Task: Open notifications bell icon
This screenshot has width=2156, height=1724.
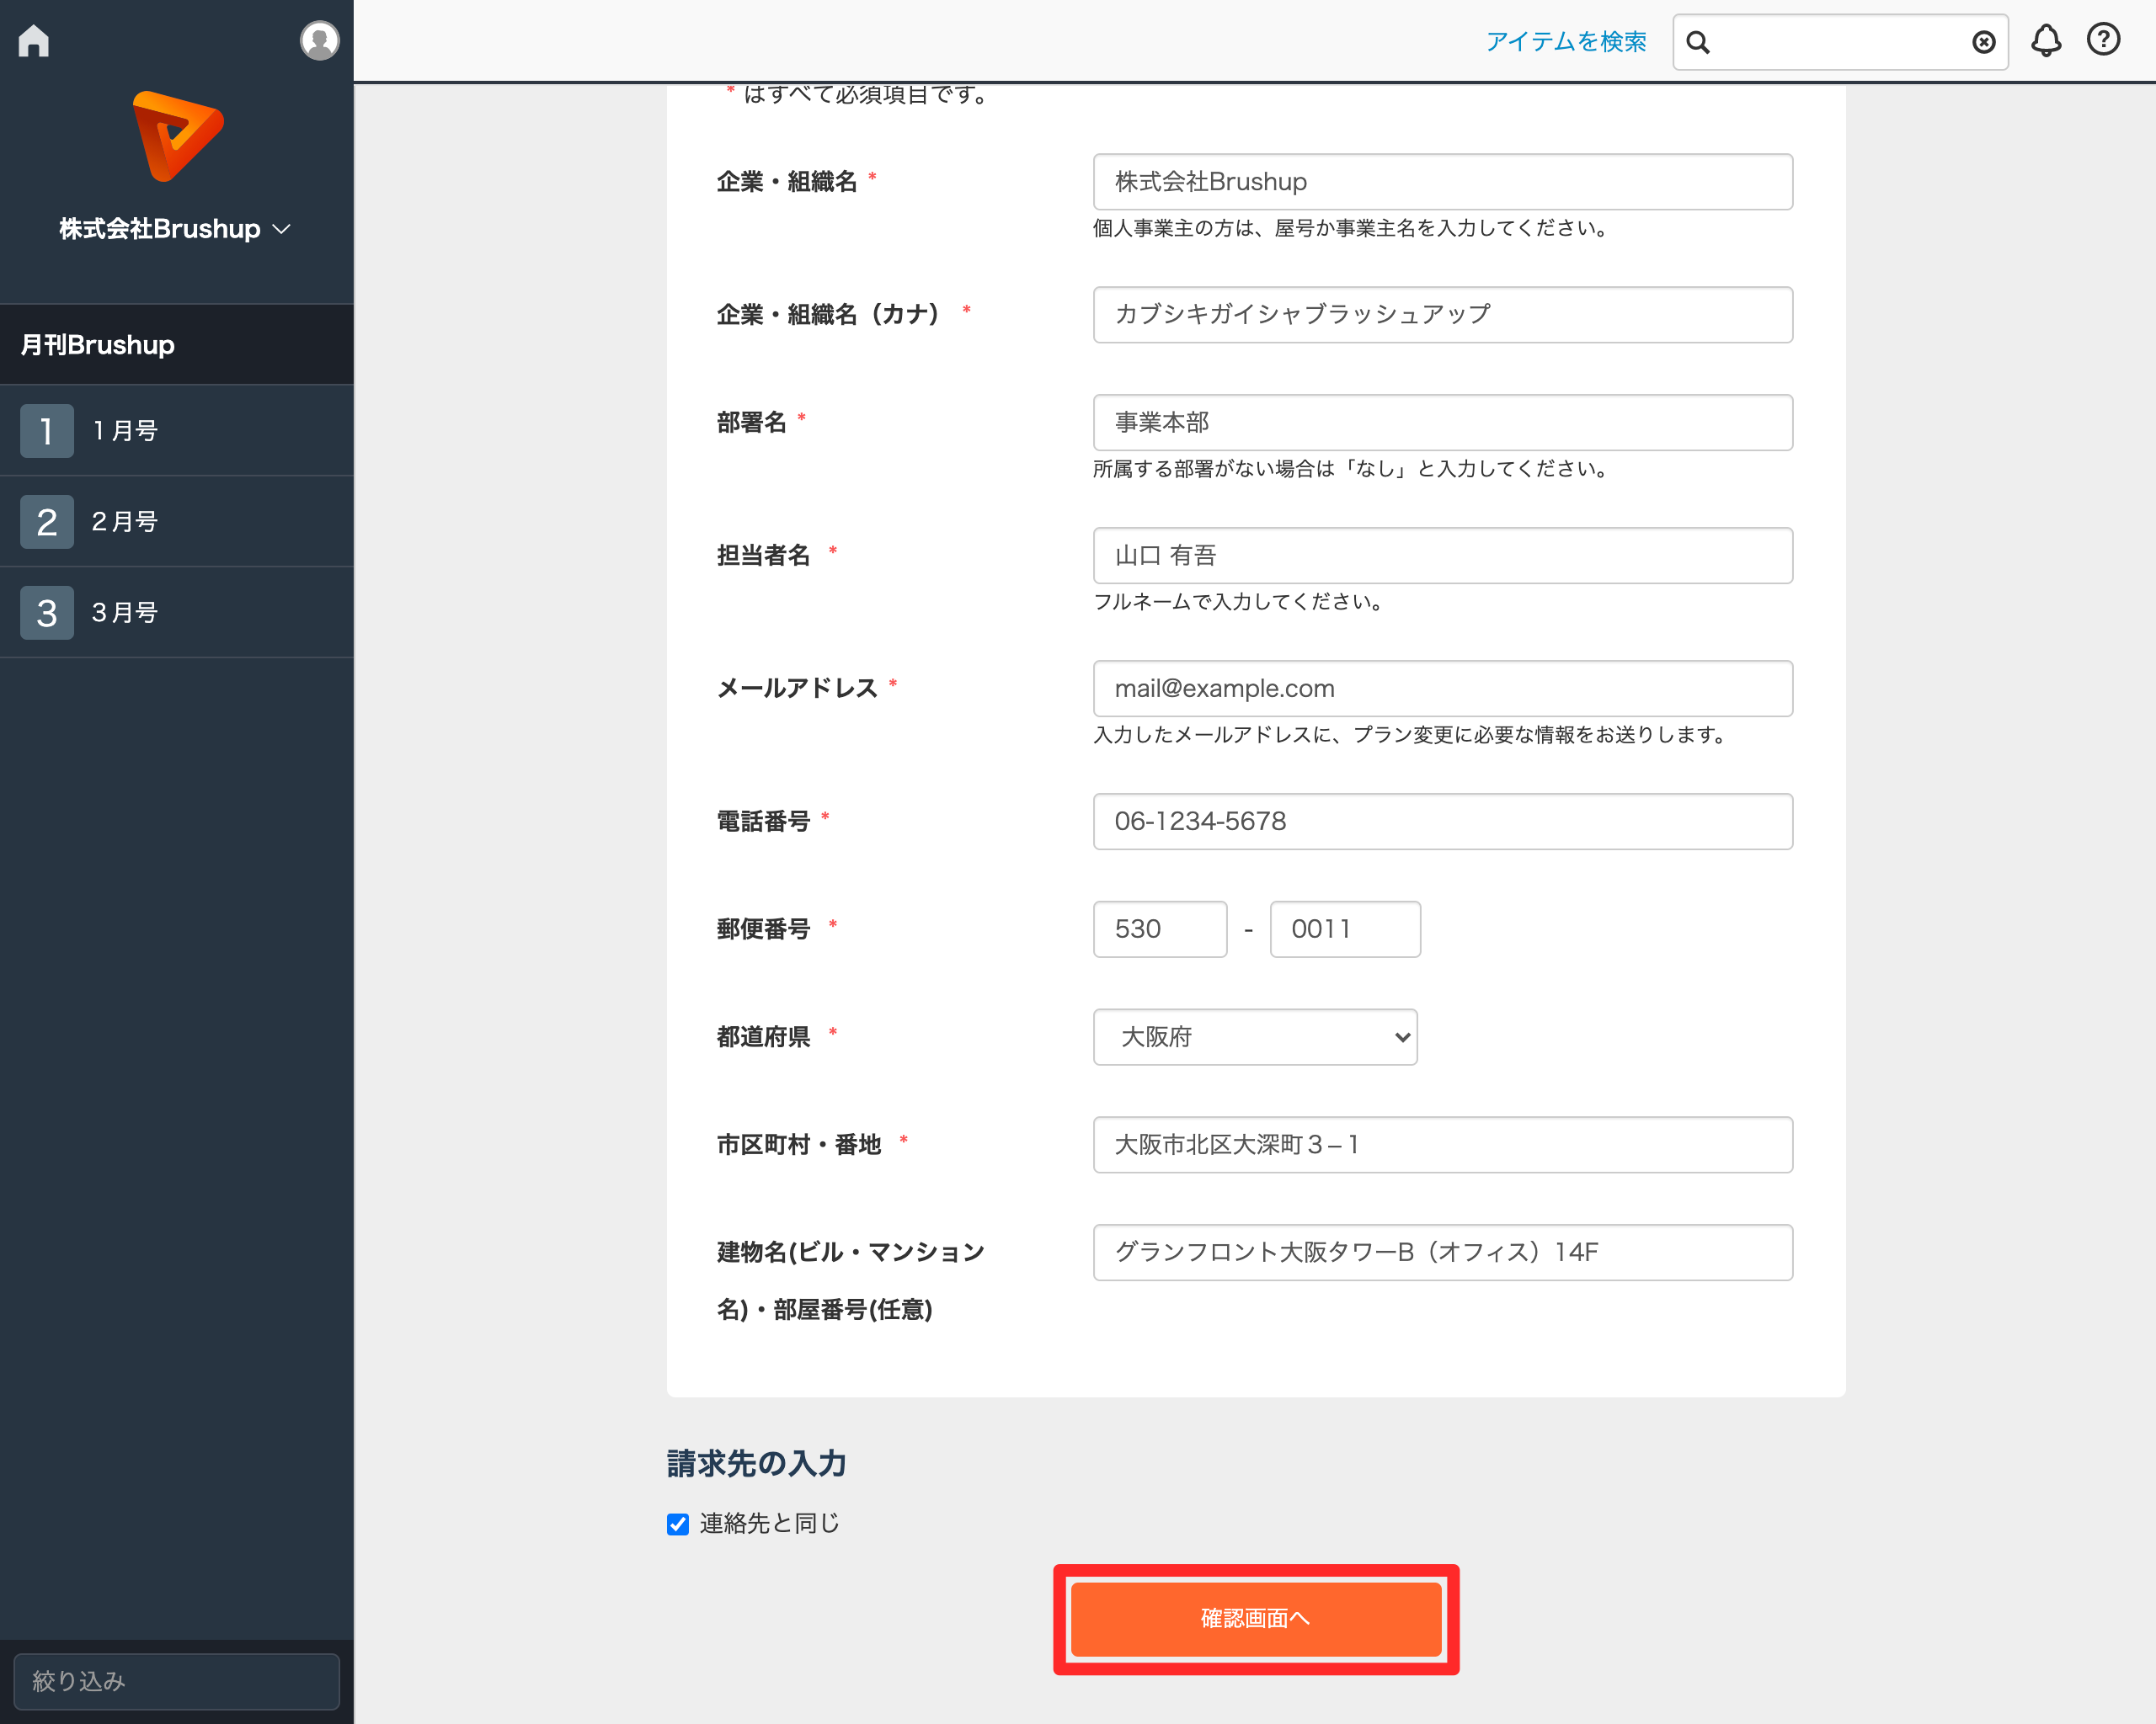Action: click(x=2046, y=41)
